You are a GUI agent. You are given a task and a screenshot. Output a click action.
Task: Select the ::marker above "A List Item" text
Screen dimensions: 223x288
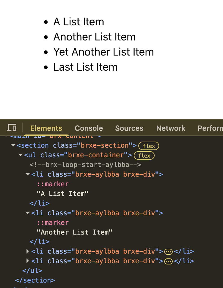[53, 184]
